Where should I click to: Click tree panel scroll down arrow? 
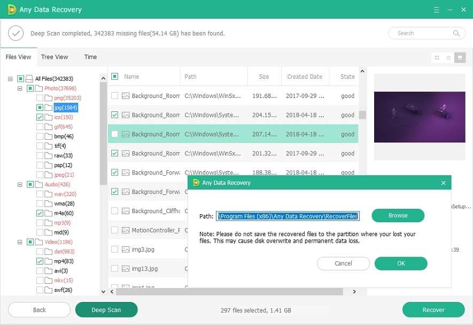[103, 292]
